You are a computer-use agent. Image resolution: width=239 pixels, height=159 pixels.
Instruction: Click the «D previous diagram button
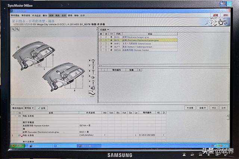coord(214,108)
